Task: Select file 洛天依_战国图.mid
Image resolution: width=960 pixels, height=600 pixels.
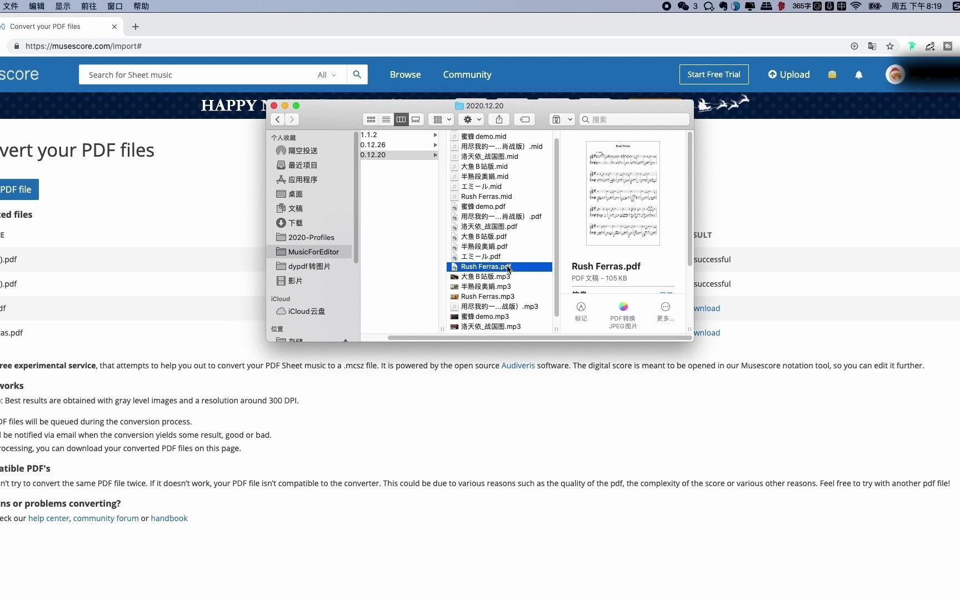Action: [x=489, y=156]
